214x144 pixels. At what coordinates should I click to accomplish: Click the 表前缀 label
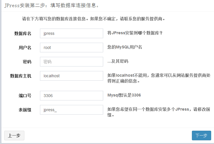[x=25, y=110]
